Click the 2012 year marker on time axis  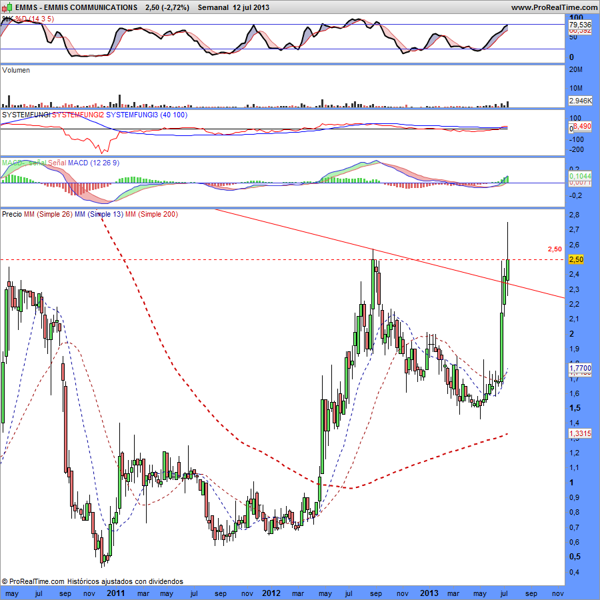click(271, 593)
